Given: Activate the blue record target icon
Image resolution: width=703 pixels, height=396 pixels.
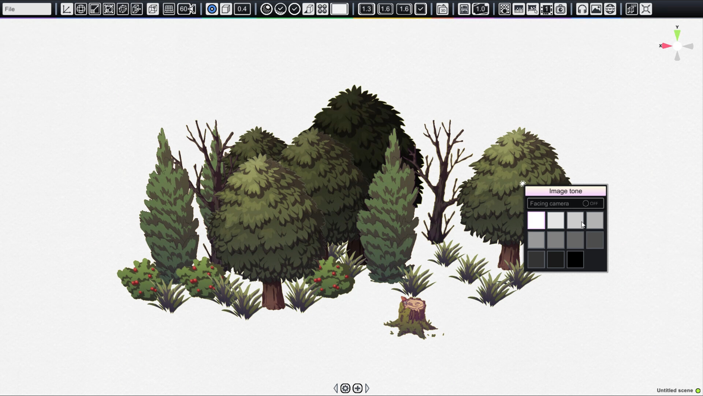Looking at the screenshot, I should pos(212,9).
